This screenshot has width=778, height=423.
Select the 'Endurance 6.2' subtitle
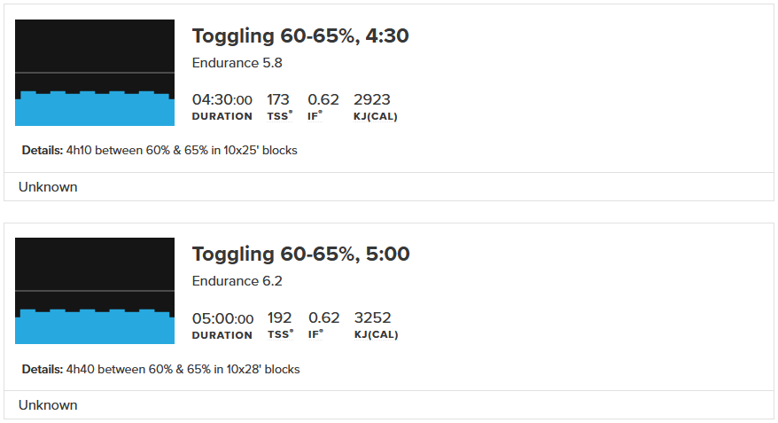point(237,281)
